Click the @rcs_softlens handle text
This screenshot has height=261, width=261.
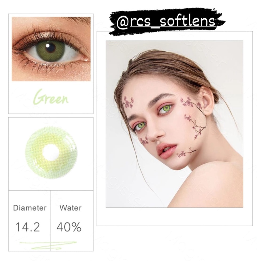166,21
